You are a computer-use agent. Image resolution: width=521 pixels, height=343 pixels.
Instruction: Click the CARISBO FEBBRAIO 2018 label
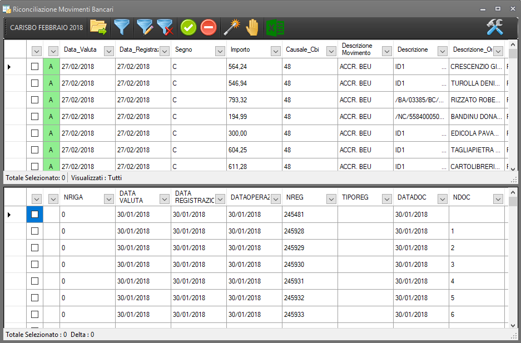pos(47,27)
